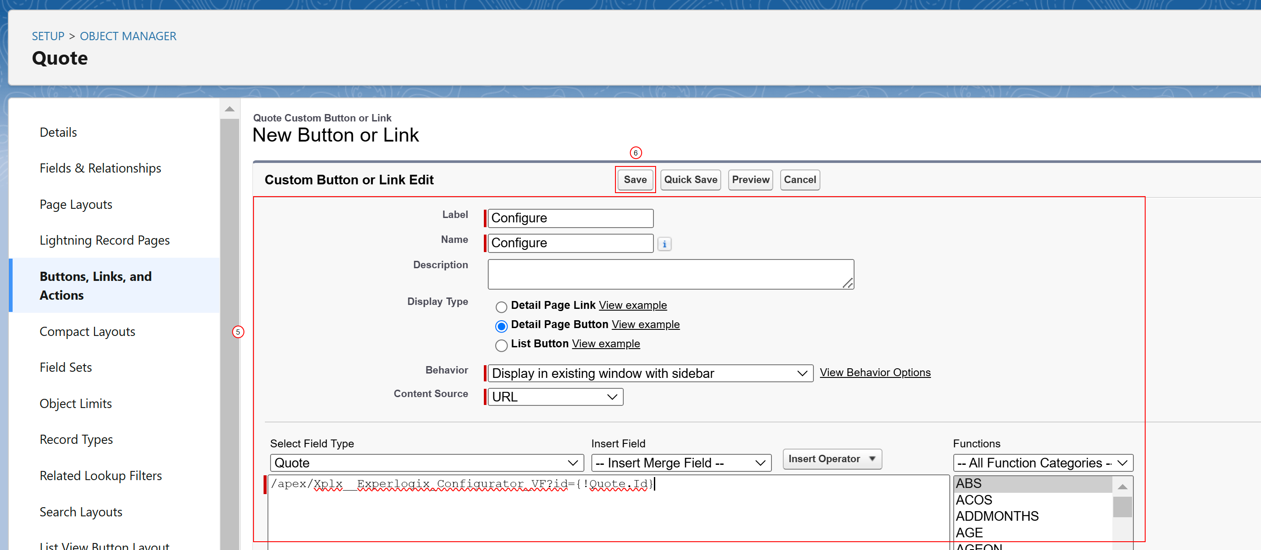Click the View Behavior Options link

875,372
